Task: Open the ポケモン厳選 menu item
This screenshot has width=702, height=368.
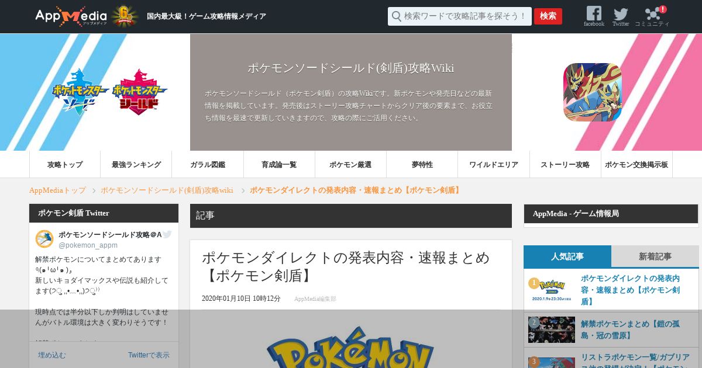Action: [x=350, y=165]
